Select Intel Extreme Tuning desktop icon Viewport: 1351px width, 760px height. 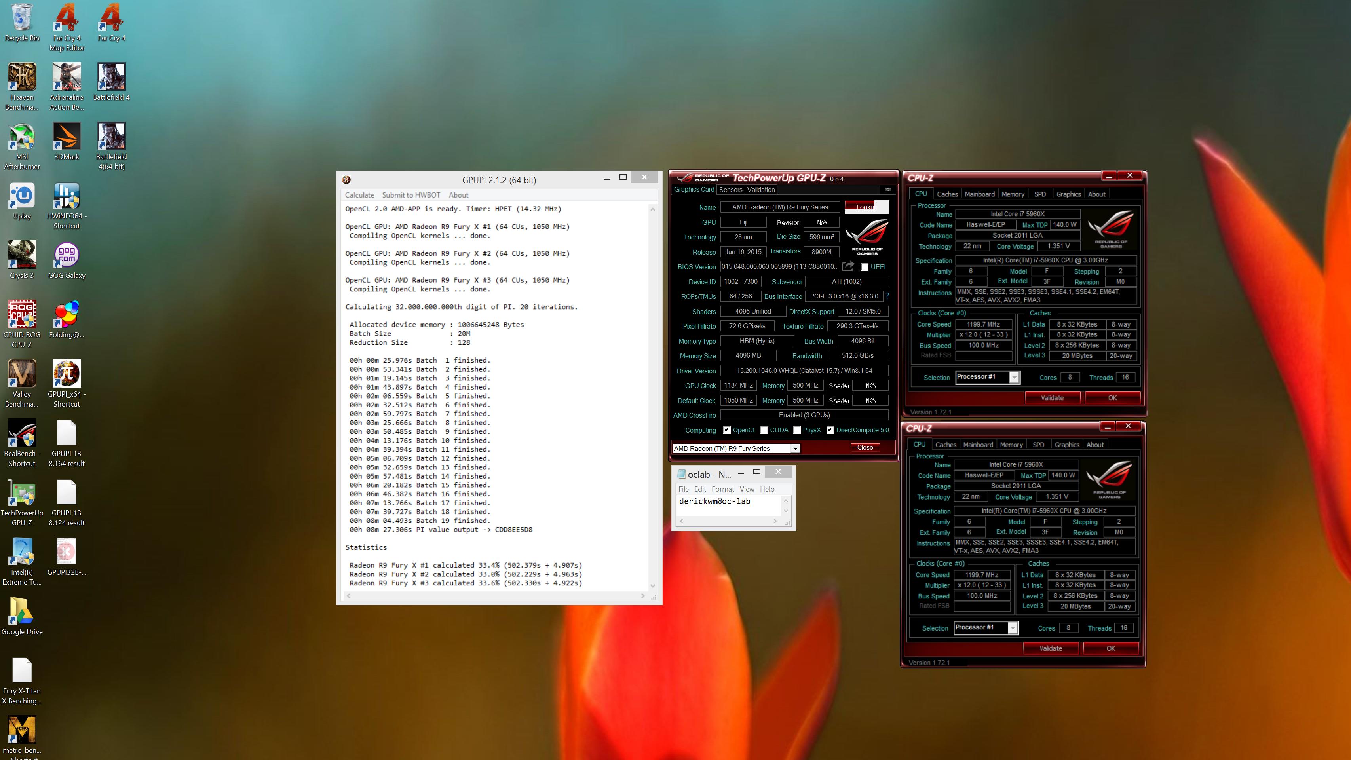pyautogui.click(x=22, y=560)
